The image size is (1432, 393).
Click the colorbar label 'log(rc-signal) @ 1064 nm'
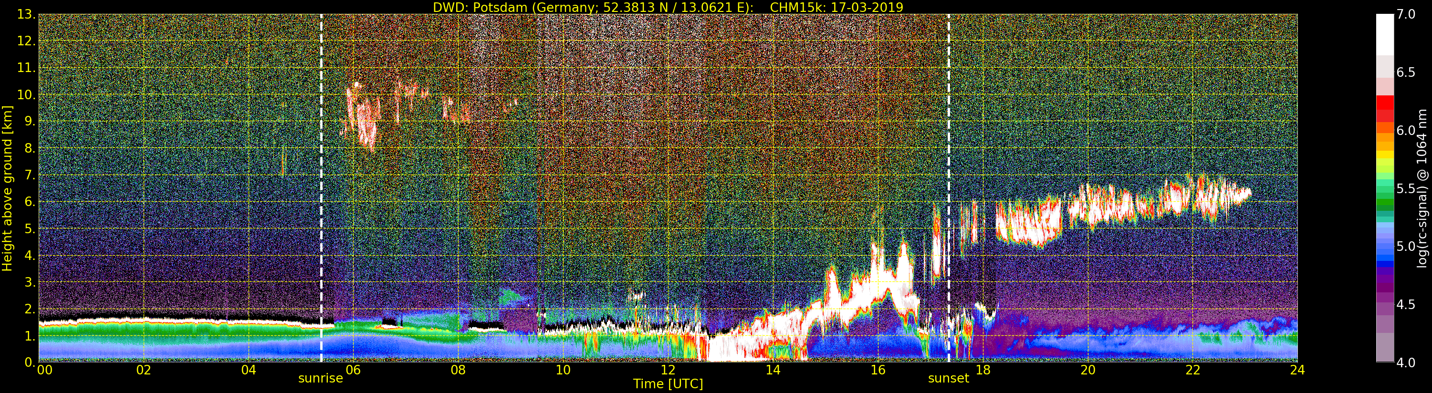(1422, 188)
